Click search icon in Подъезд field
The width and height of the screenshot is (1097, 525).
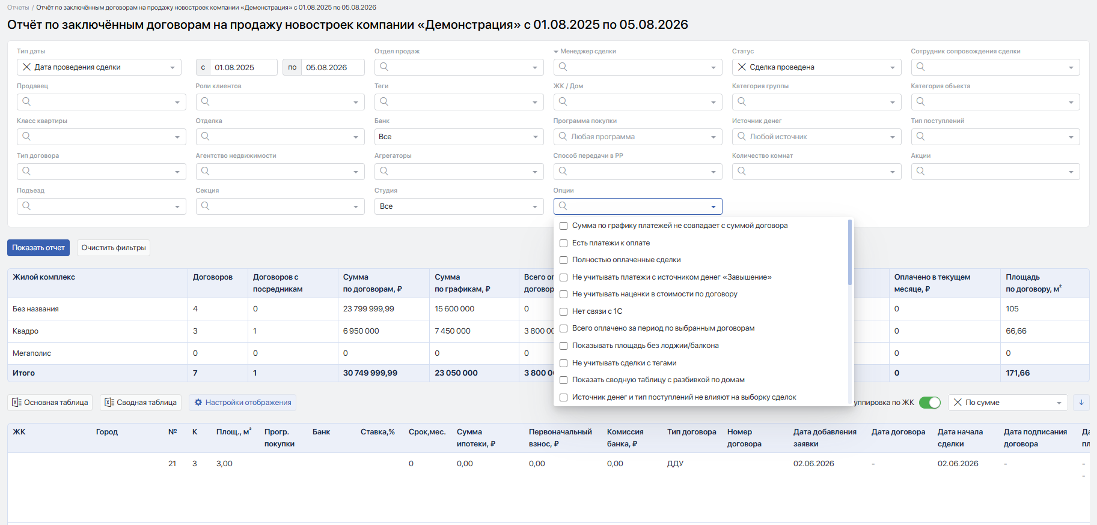(26, 206)
